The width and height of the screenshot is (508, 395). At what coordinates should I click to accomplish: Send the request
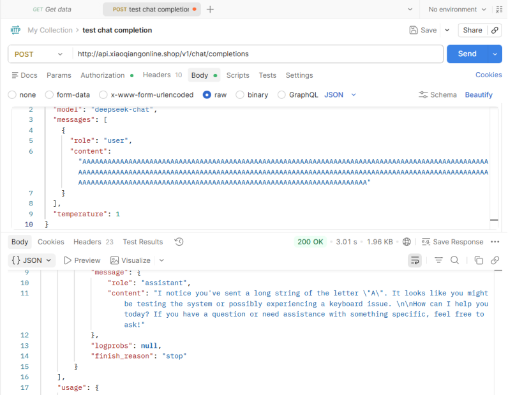[x=467, y=54]
